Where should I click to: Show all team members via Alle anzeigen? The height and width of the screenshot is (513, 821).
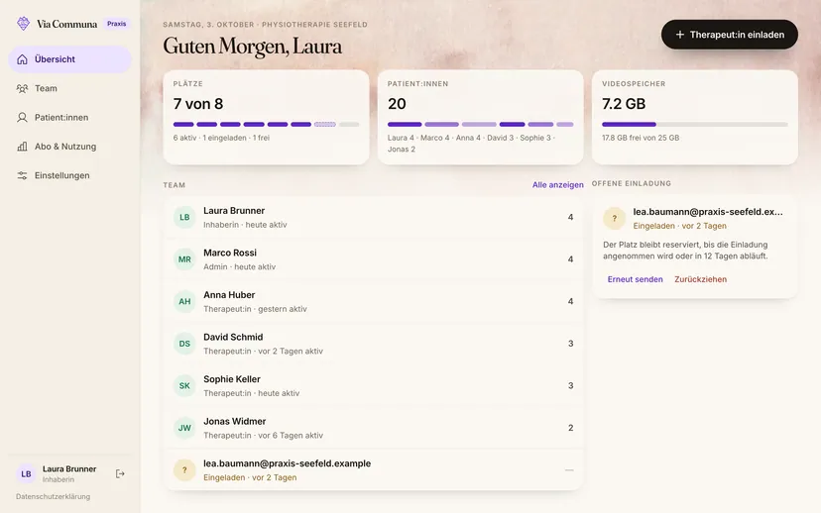pyautogui.click(x=557, y=184)
